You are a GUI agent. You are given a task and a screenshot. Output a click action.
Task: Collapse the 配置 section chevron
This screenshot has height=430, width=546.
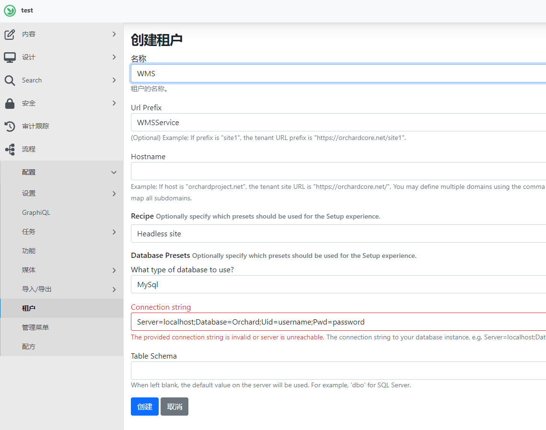[114, 172]
